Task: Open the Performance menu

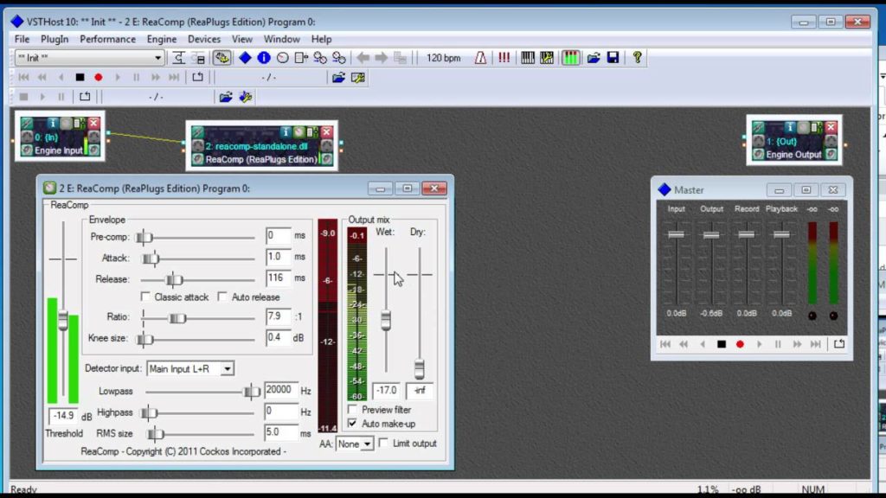Action: [107, 39]
